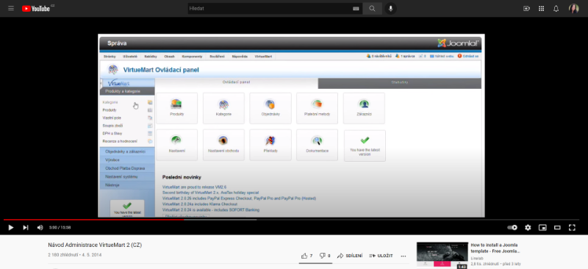
Task: Expand the Výrobce sidebar section
Action: (127, 160)
